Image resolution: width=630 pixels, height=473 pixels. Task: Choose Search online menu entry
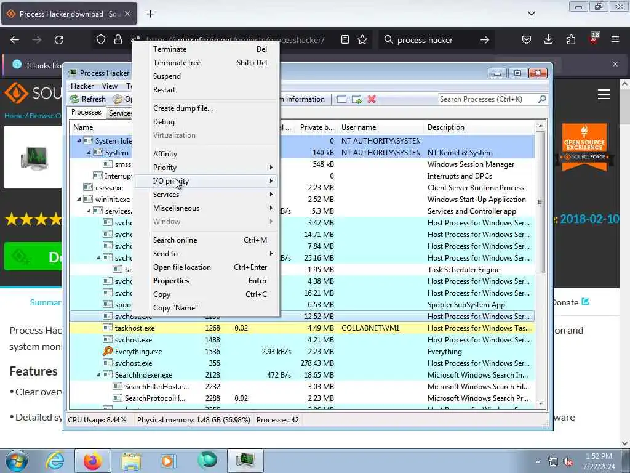[206, 240]
